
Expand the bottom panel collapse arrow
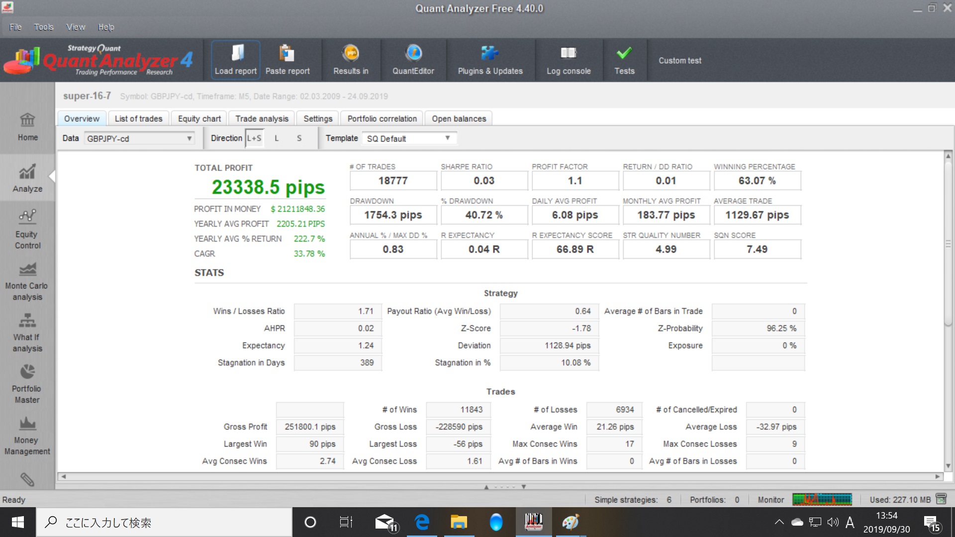point(486,487)
